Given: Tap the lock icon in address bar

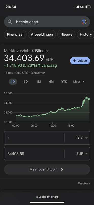Looking at the screenshot, I should pyautogui.click(x=37, y=197).
